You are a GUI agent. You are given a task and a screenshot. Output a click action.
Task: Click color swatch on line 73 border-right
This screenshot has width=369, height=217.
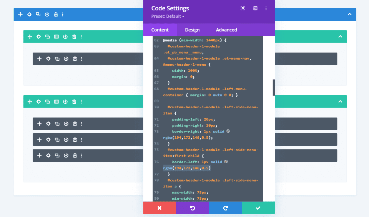228,131
